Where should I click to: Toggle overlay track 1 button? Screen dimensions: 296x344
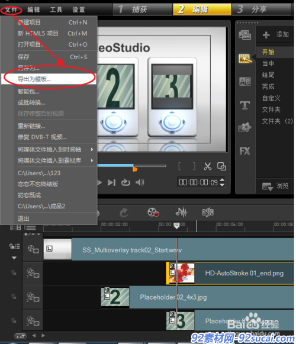[33, 274]
